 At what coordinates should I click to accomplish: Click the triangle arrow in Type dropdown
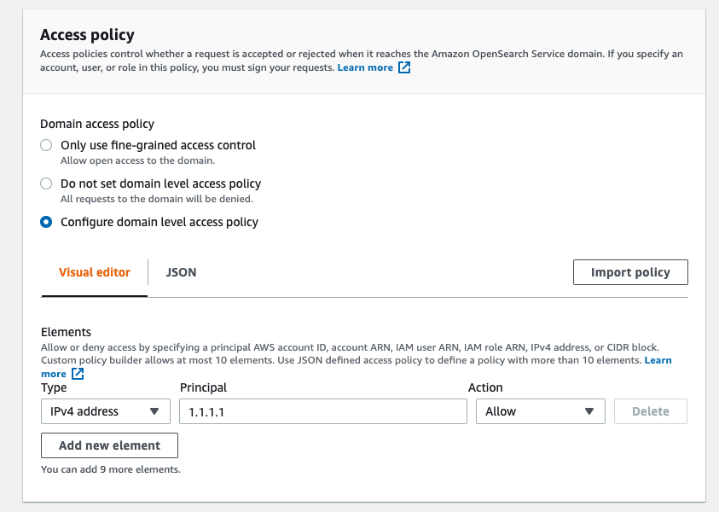(154, 411)
